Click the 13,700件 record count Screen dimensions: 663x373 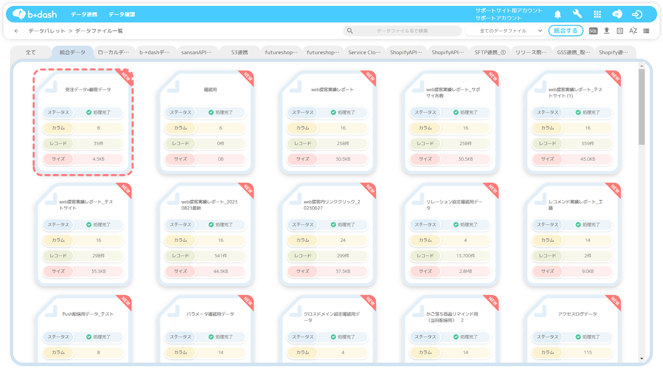(465, 256)
